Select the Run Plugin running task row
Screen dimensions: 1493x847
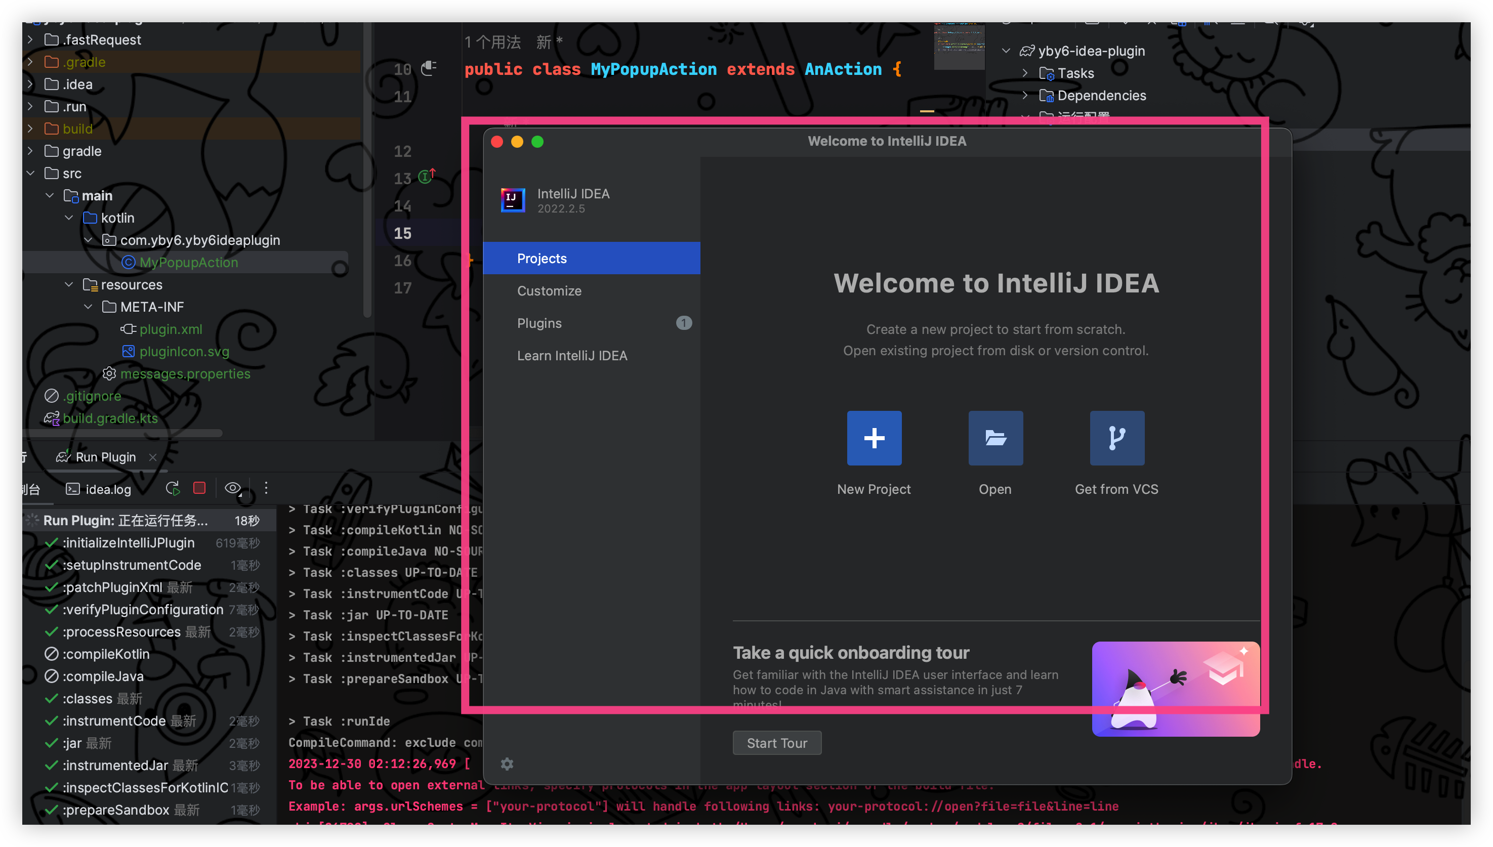pos(150,520)
